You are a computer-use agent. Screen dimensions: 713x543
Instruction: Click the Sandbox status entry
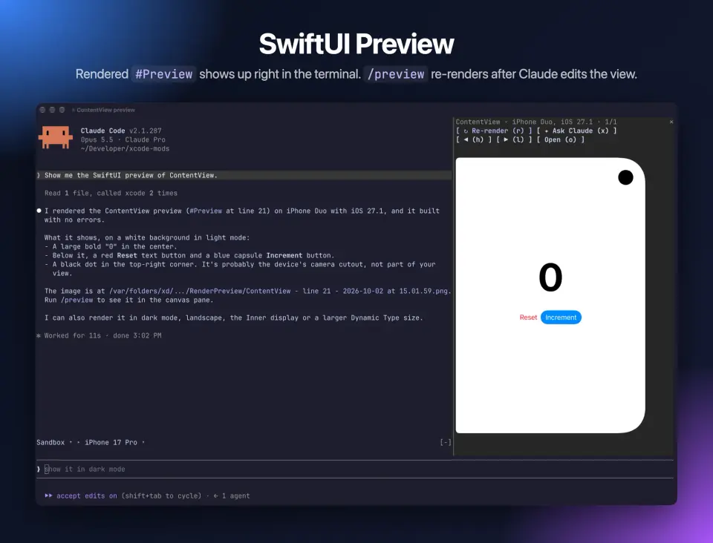(x=51, y=442)
